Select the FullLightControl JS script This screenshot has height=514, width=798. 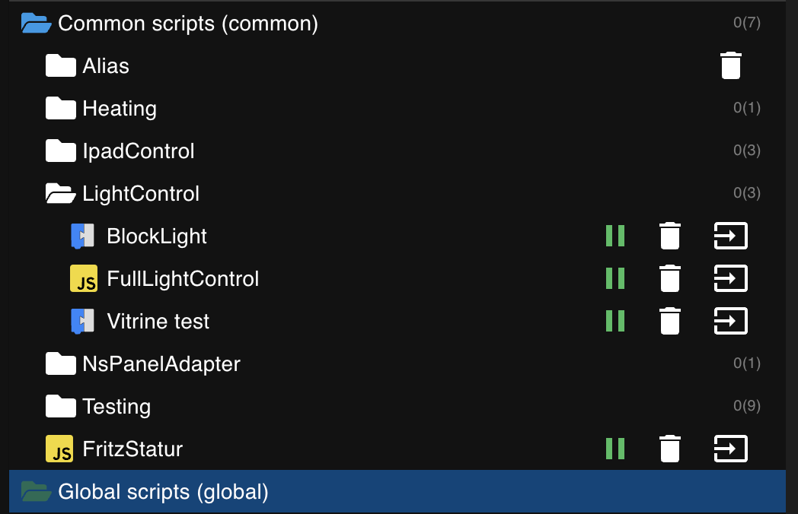point(183,279)
